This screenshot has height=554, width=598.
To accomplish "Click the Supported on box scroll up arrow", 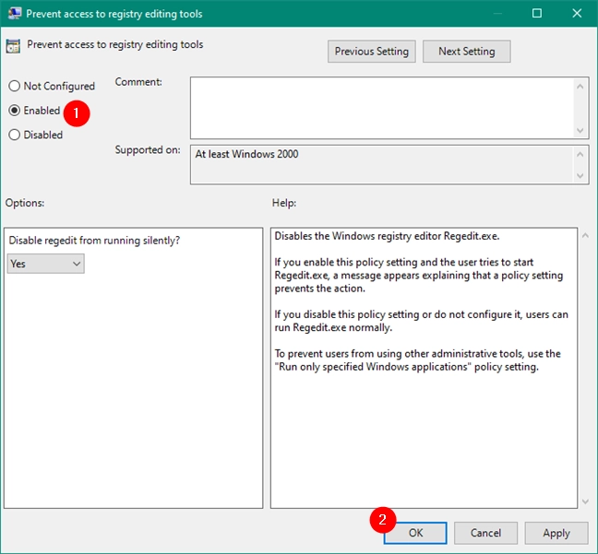I will point(580,154).
